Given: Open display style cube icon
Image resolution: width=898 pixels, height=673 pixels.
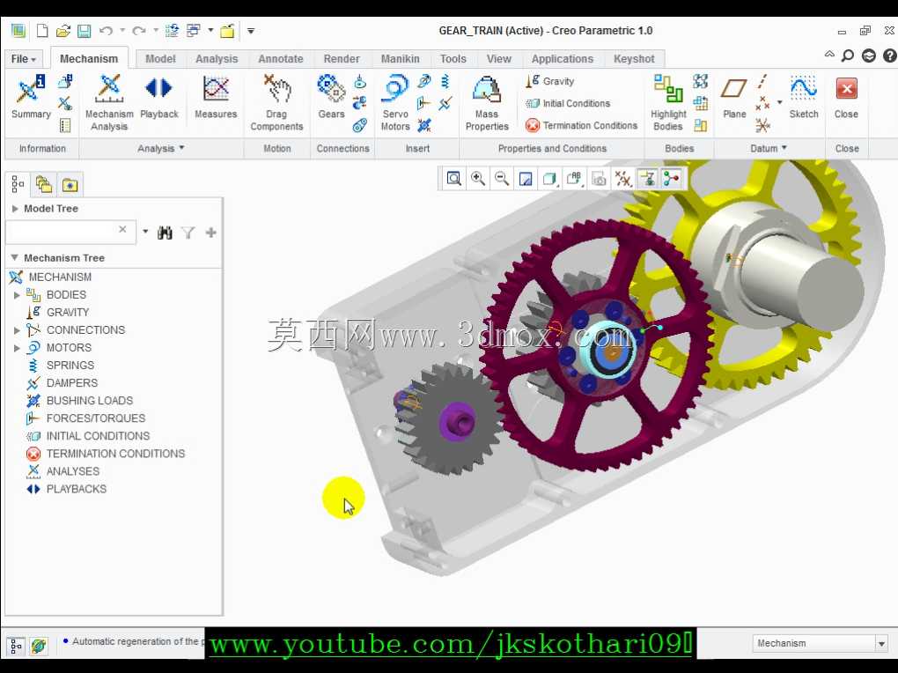Looking at the screenshot, I should coord(549,179).
